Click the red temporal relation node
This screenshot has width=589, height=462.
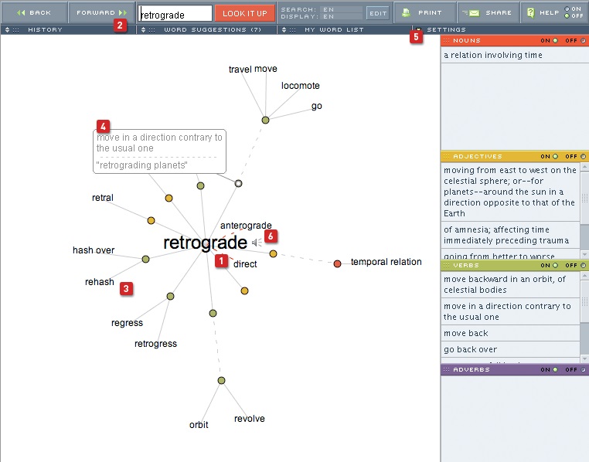pos(337,264)
